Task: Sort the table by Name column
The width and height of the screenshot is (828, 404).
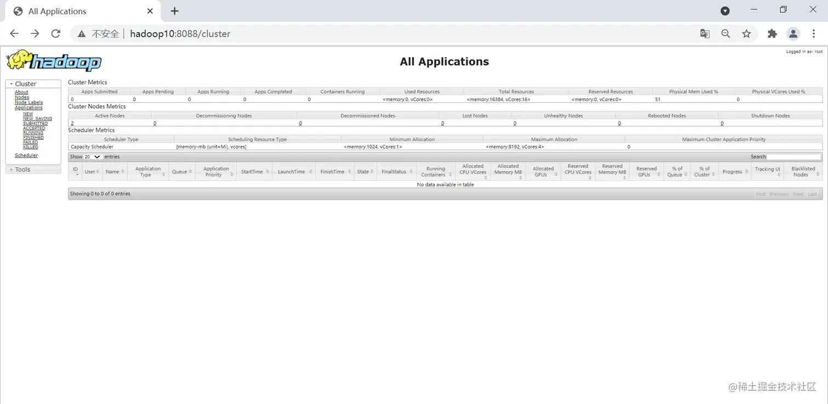Action: pyautogui.click(x=115, y=172)
